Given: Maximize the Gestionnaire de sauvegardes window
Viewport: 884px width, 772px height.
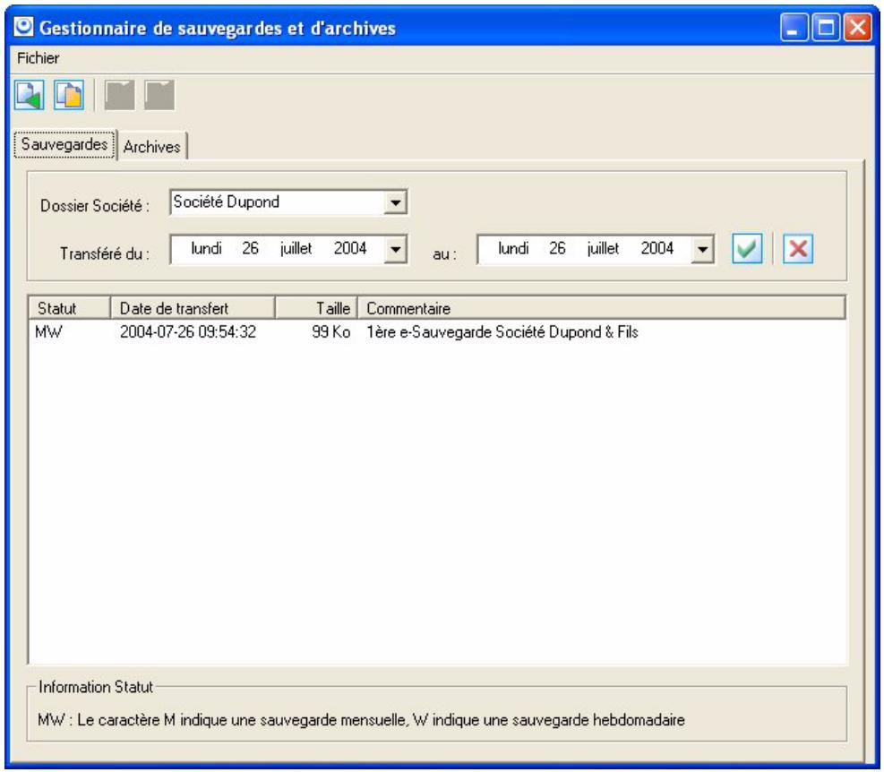Looking at the screenshot, I should [x=826, y=27].
